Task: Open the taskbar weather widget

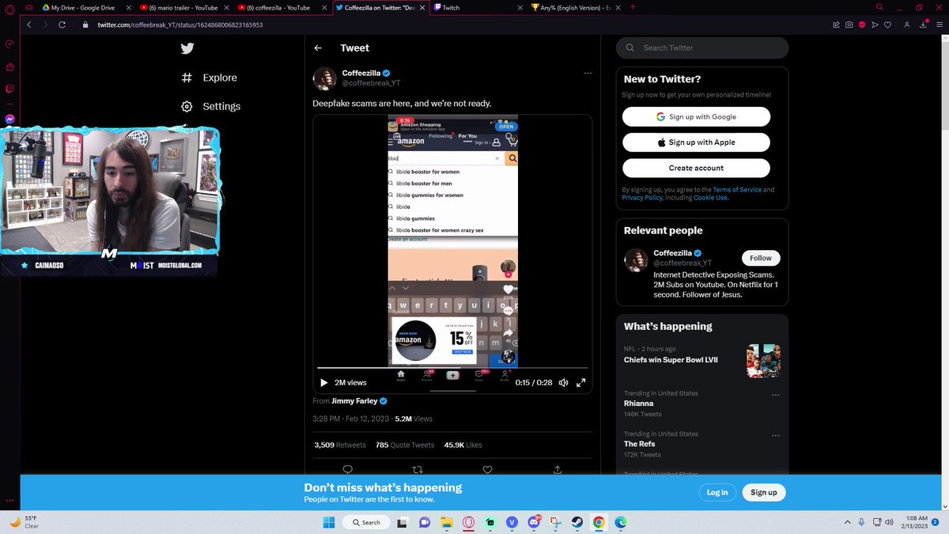Action: 24,522
